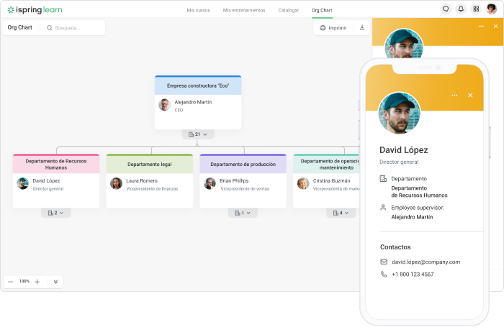The image size is (504, 332).
Task: Click David López's large photo on phone
Action: click(399, 113)
